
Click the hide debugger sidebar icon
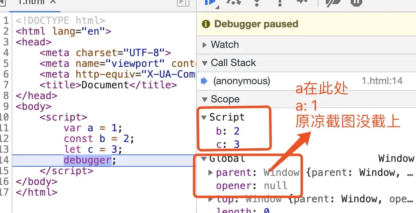coord(183,2)
